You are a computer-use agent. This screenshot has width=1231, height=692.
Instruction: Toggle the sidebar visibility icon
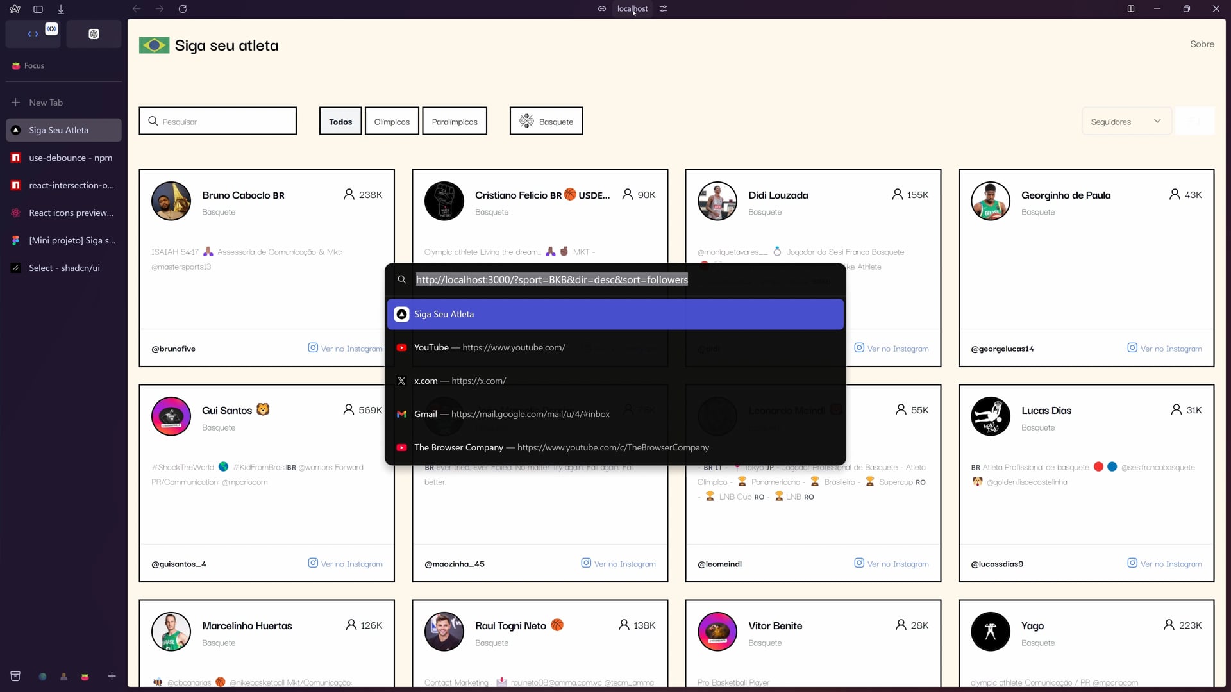38,9
